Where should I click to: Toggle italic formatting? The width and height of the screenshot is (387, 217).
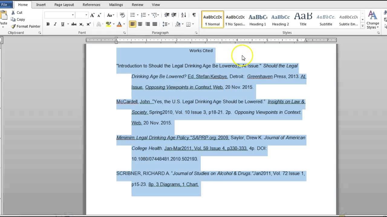[55, 24]
